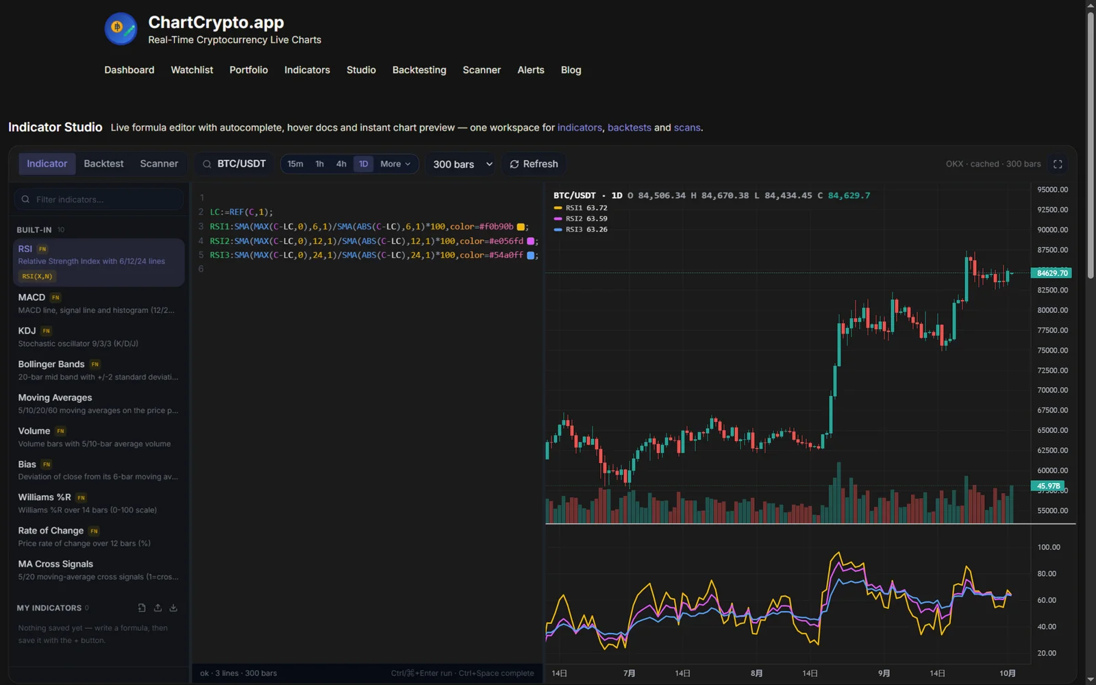This screenshot has width=1096, height=685.
Task: Follow the 'scans' link in description
Action: click(x=687, y=127)
